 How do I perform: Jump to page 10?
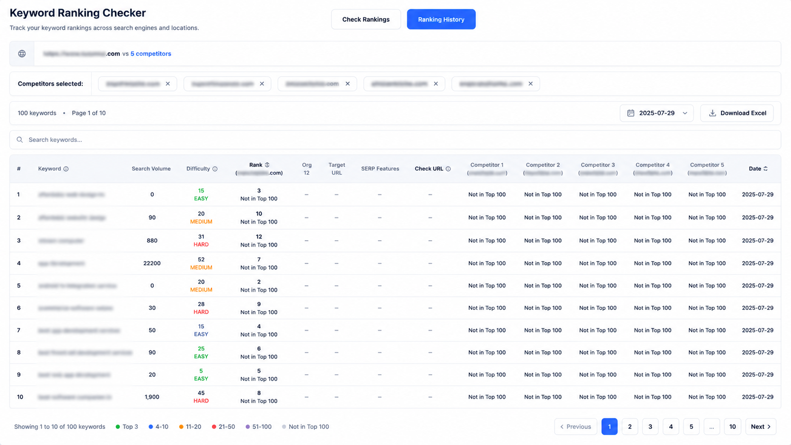[732, 427]
